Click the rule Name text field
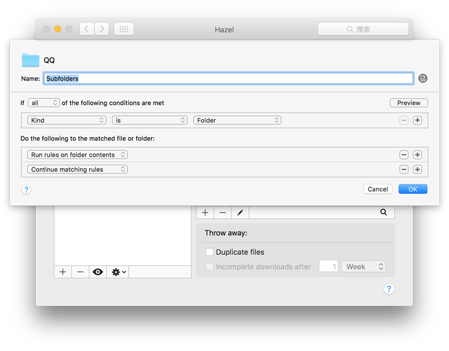 click(x=228, y=78)
